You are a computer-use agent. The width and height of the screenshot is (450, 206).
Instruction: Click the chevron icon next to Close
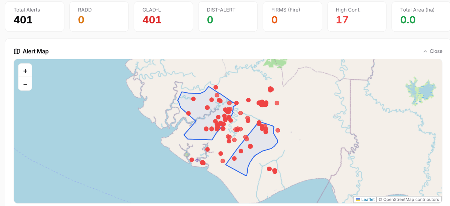point(425,51)
